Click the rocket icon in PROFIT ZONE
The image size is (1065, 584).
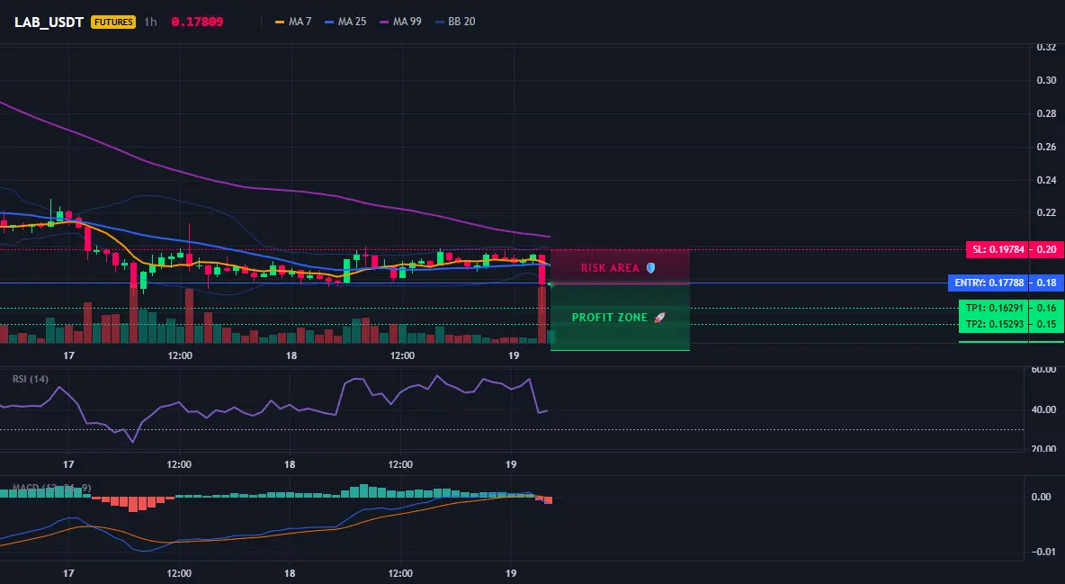coord(659,318)
